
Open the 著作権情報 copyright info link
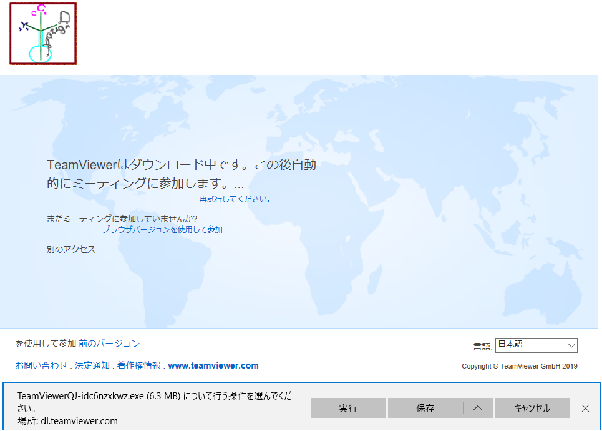point(139,365)
